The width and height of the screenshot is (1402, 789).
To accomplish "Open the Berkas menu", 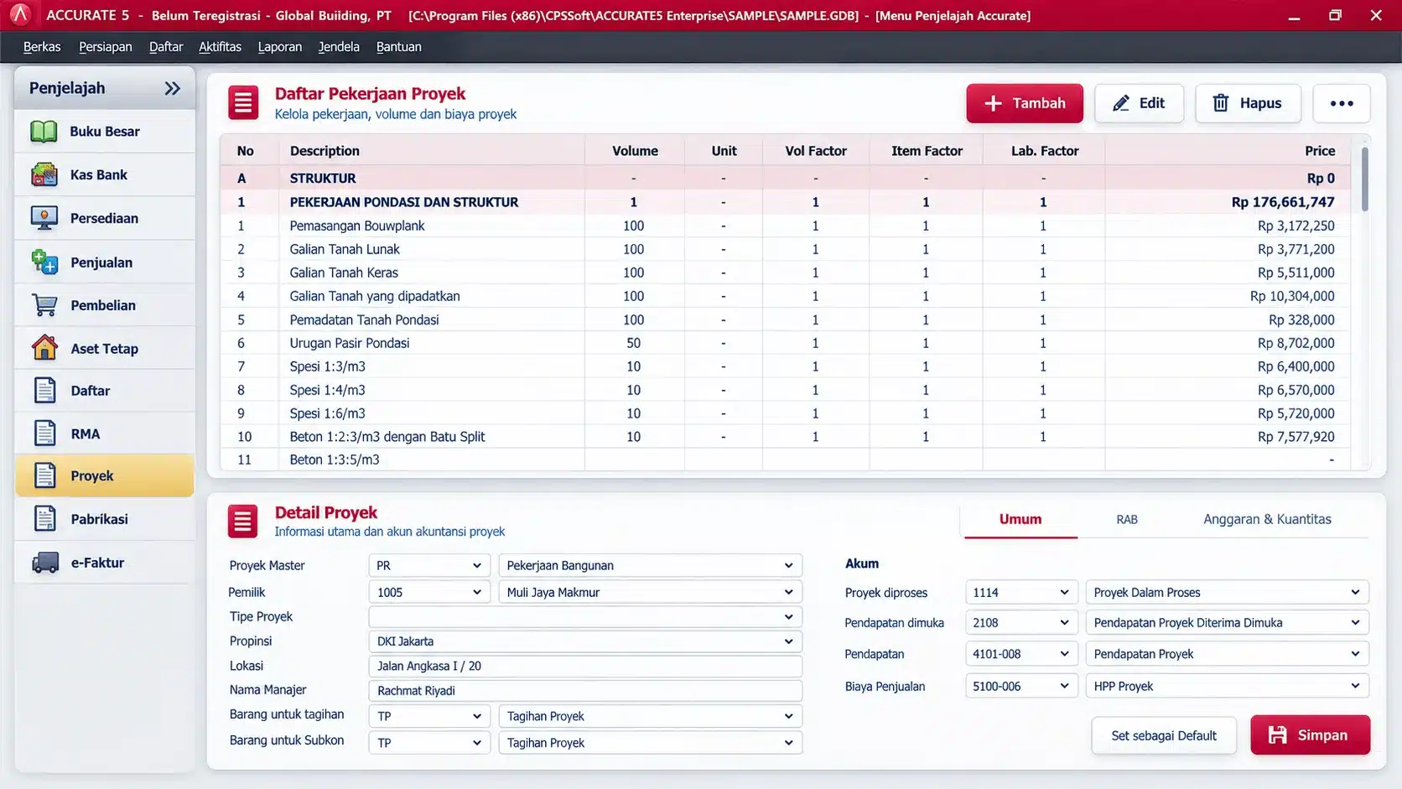I will point(42,47).
